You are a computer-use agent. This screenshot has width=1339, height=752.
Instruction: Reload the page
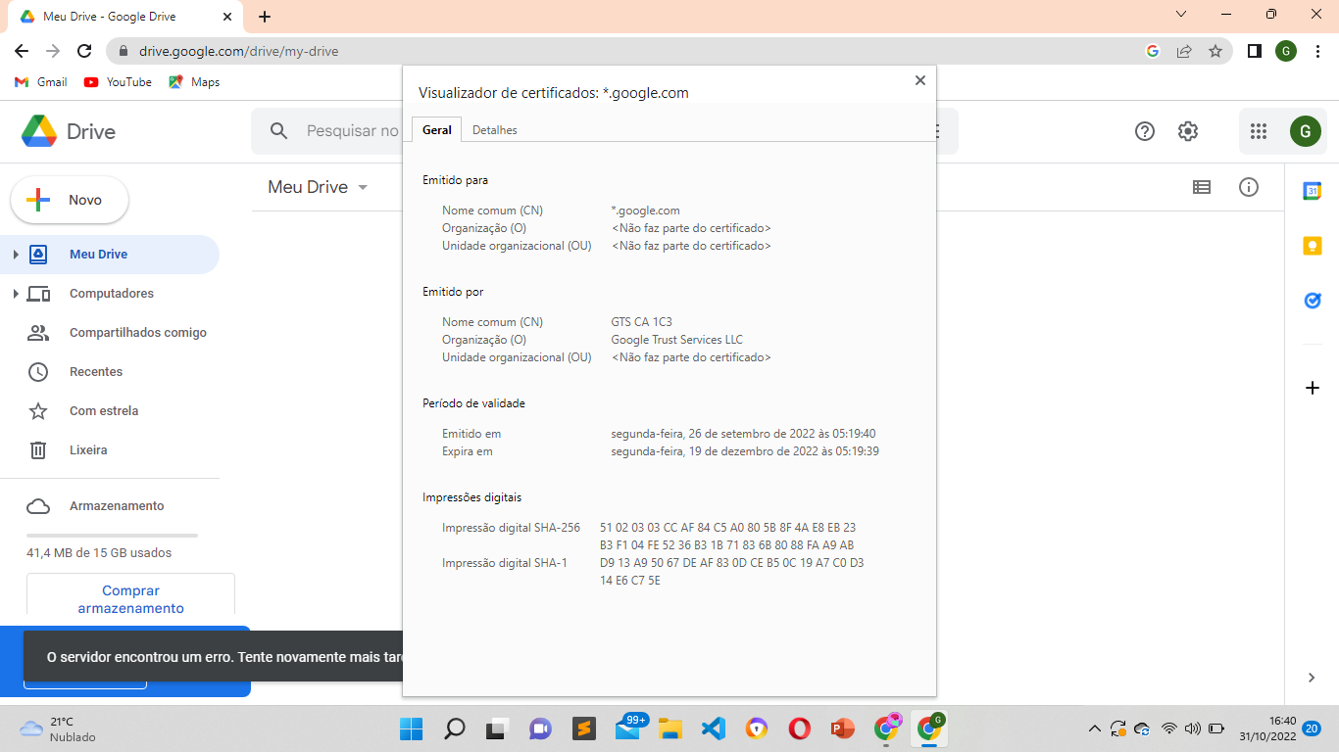click(84, 51)
